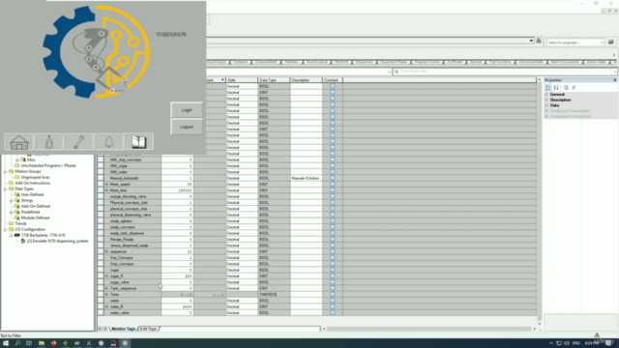Click the Mixer_time value cell 150000
The width and height of the screenshot is (619, 348).
(x=177, y=190)
